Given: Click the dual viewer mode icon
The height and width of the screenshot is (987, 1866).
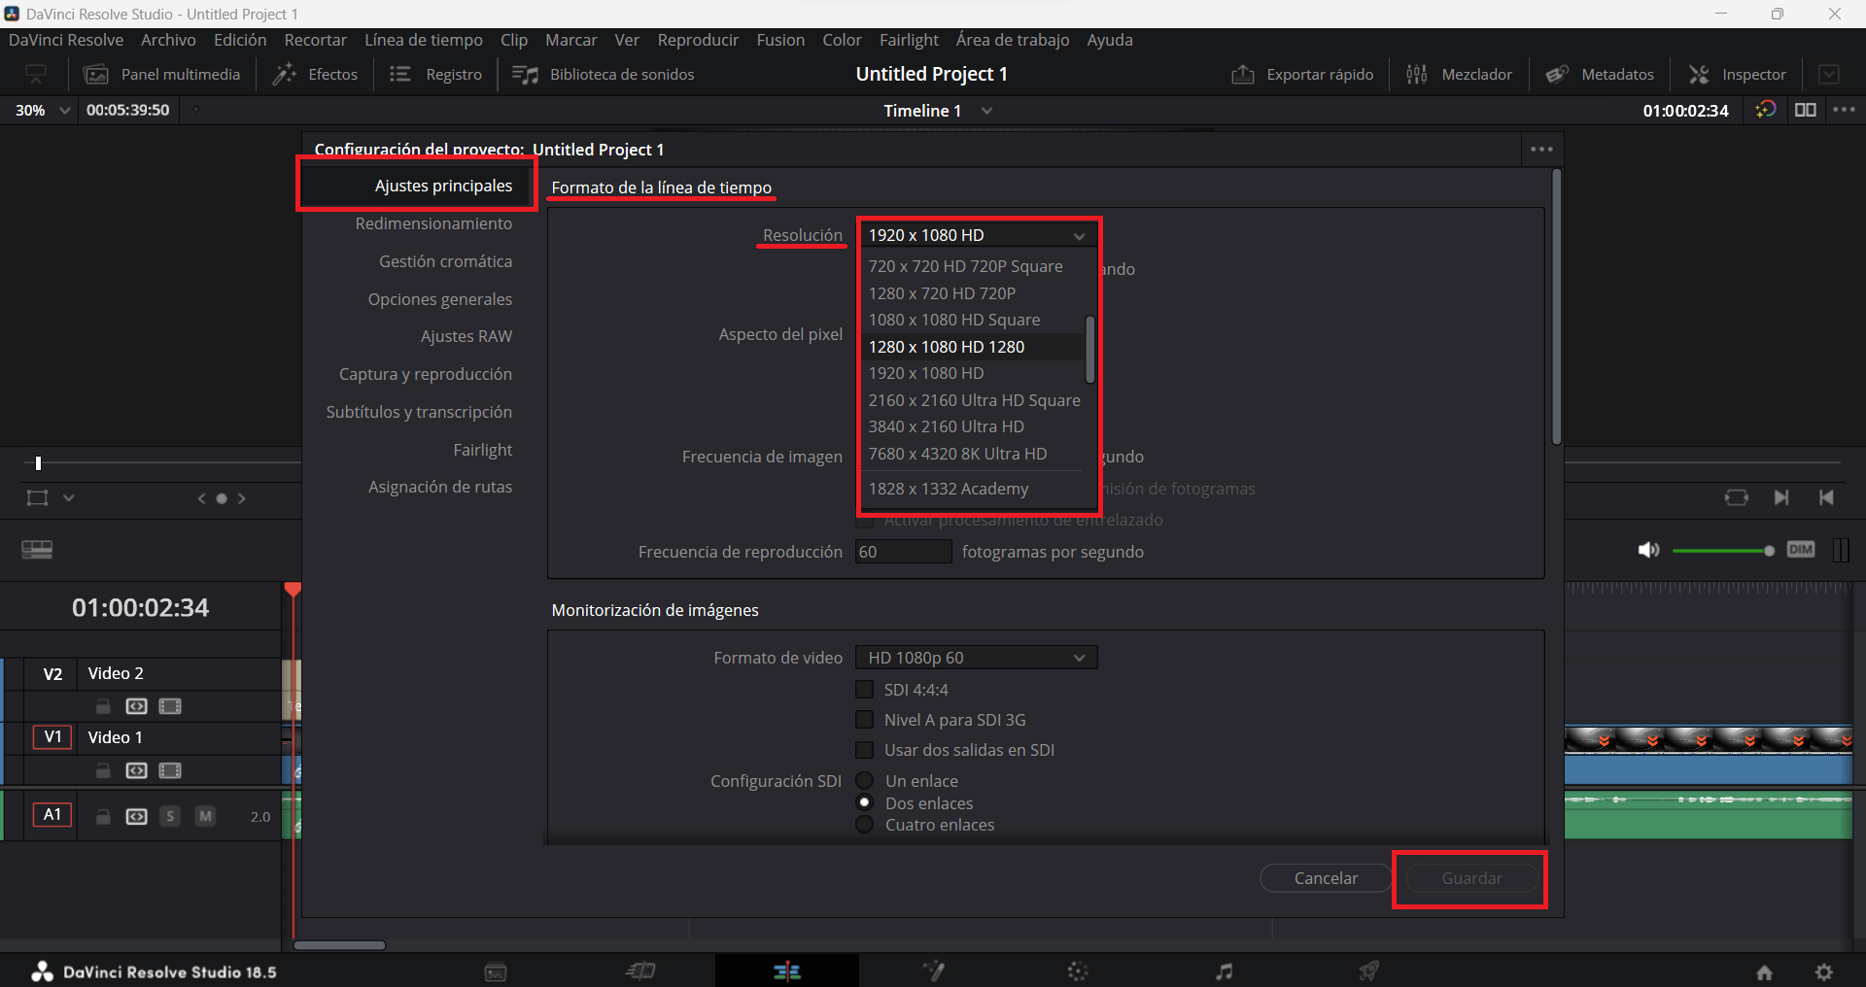Looking at the screenshot, I should click(1806, 110).
